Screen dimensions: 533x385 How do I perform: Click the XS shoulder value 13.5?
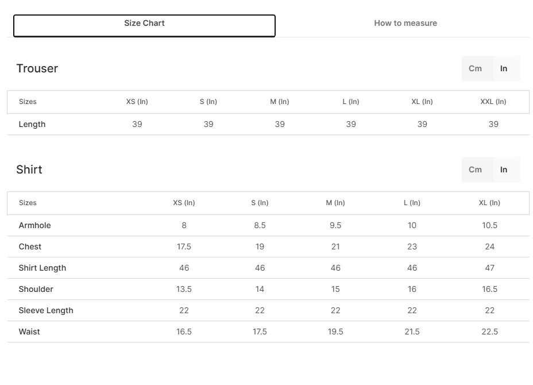(x=184, y=289)
